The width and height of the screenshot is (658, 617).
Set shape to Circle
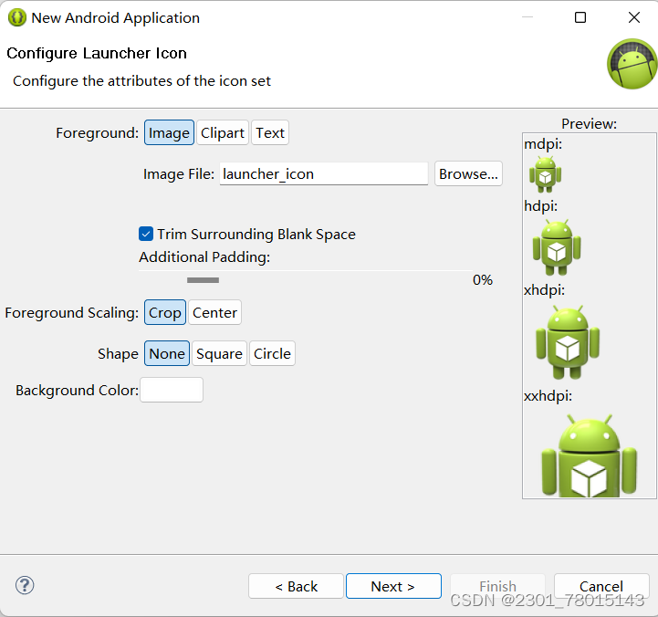[x=272, y=353]
